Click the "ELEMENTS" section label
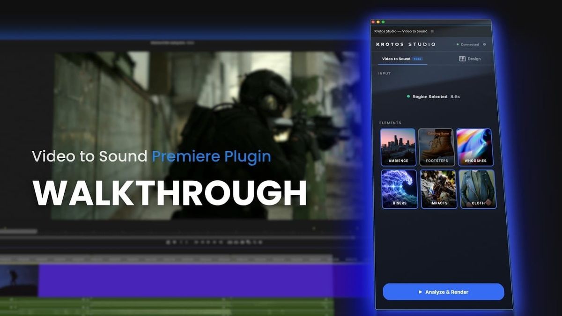The width and height of the screenshot is (562, 316). click(x=390, y=123)
